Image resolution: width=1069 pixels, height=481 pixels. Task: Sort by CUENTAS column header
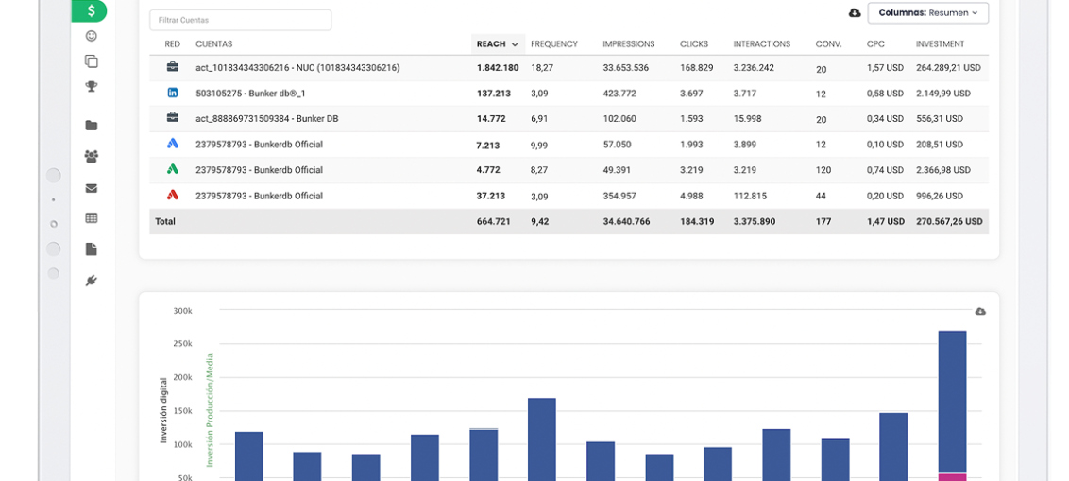coord(214,43)
